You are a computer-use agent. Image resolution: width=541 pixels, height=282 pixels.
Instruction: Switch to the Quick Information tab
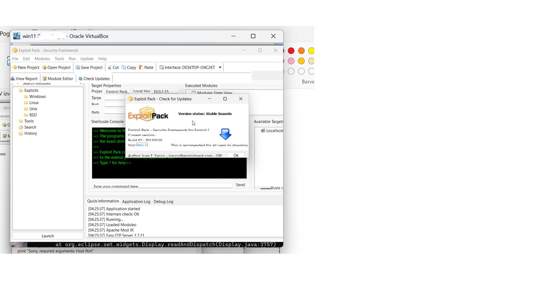click(x=103, y=201)
